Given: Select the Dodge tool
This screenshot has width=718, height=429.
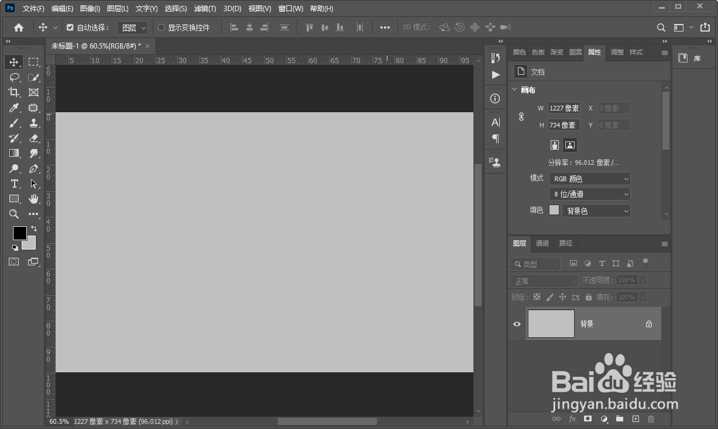Looking at the screenshot, I should [x=14, y=168].
